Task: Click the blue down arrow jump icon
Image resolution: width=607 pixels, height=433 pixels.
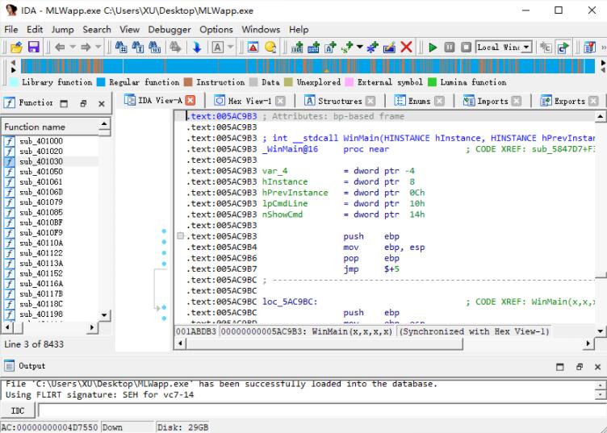Action: pos(197,48)
